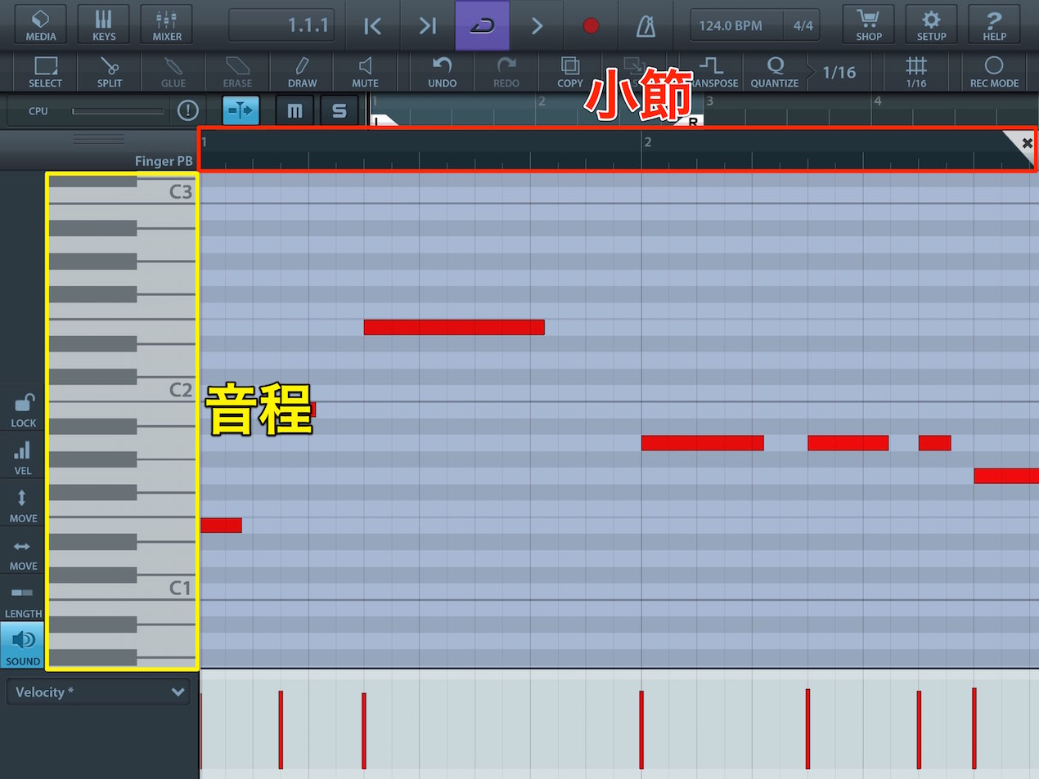Open REC MODE options
Screen dimensions: 1039x779
tap(994, 72)
